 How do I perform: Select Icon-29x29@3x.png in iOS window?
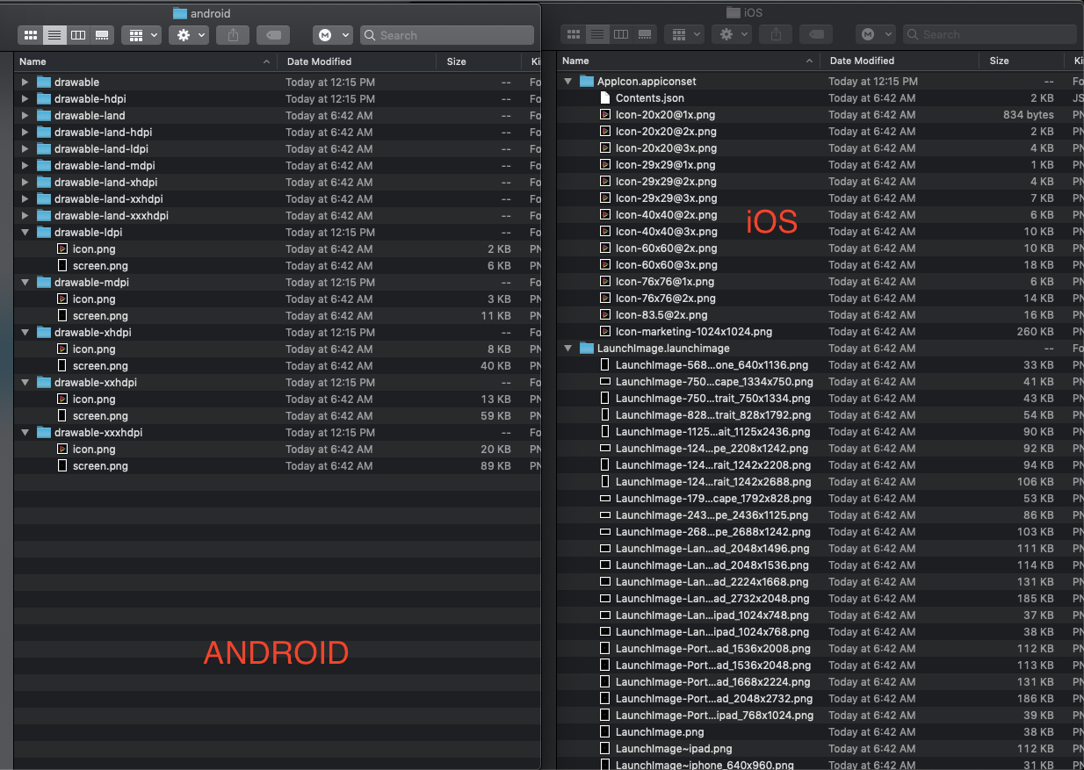coord(666,198)
